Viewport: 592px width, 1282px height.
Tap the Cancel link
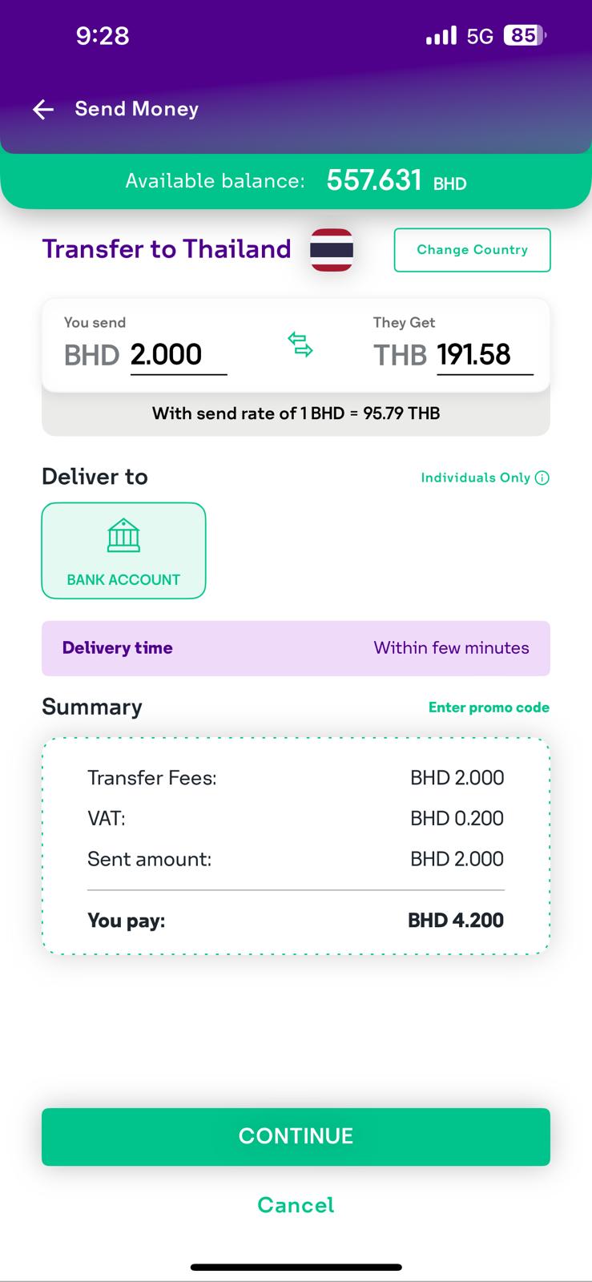pyautogui.click(x=296, y=1205)
